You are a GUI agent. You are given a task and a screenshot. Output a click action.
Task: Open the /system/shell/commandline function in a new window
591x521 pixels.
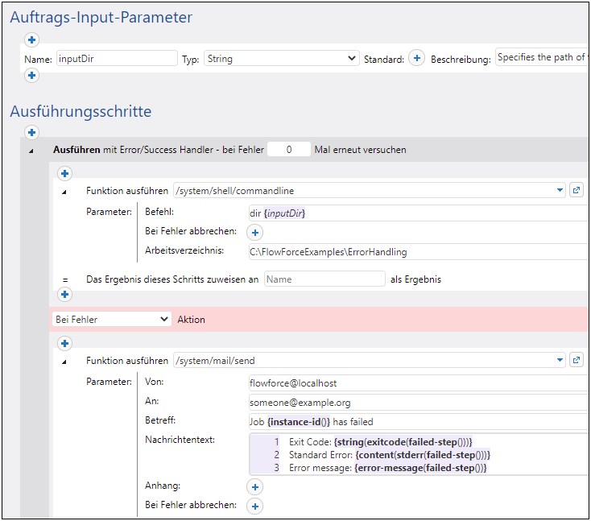(x=577, y=191)
